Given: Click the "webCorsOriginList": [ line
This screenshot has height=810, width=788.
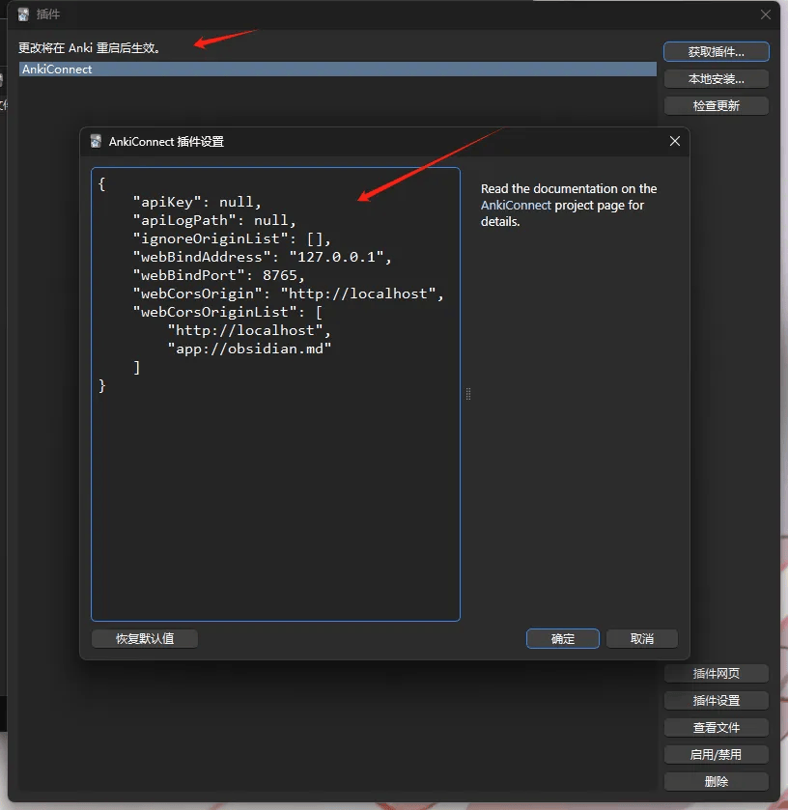Looking at the screenshot, I should [x=228, y=312].
